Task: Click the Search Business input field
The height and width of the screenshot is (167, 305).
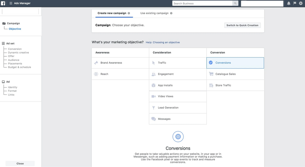Action: (x=203, y=4)
